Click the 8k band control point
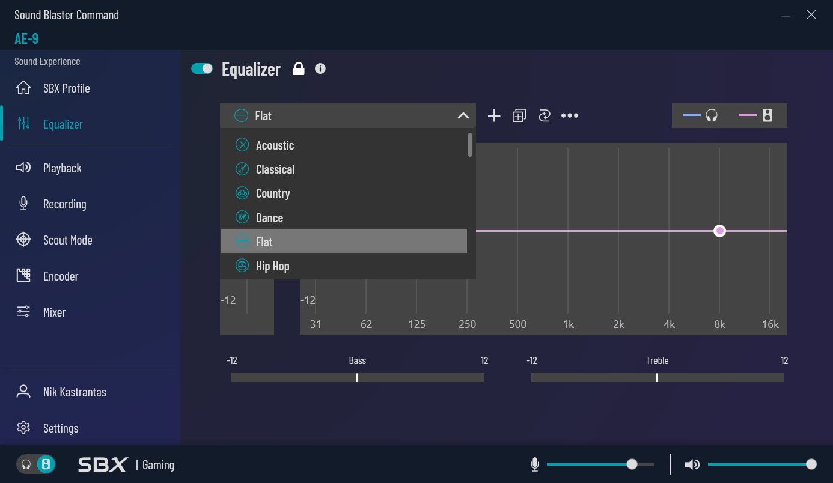 720,231
